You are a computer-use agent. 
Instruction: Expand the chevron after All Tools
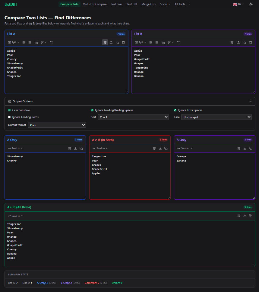point(189,4)
